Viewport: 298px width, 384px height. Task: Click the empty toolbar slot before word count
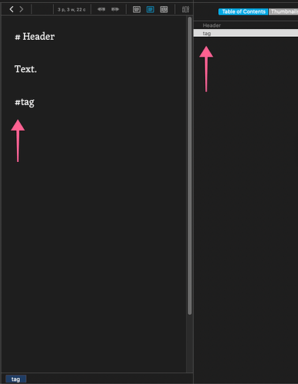[x=42, y=9]
